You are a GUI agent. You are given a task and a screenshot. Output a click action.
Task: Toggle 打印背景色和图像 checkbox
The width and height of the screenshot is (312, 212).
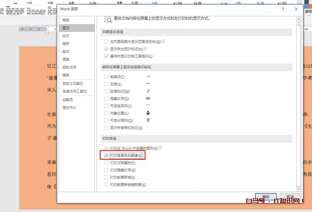coord(106,156)
